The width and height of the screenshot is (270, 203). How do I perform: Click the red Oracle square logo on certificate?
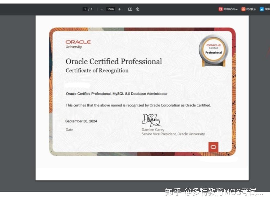click(214, 147)
